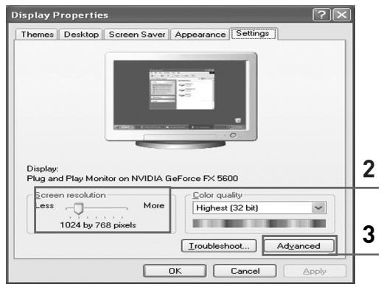The image size is (381, 287).
Task: Click the Display Properties title bar text
Action: click(x=60, y=15)
